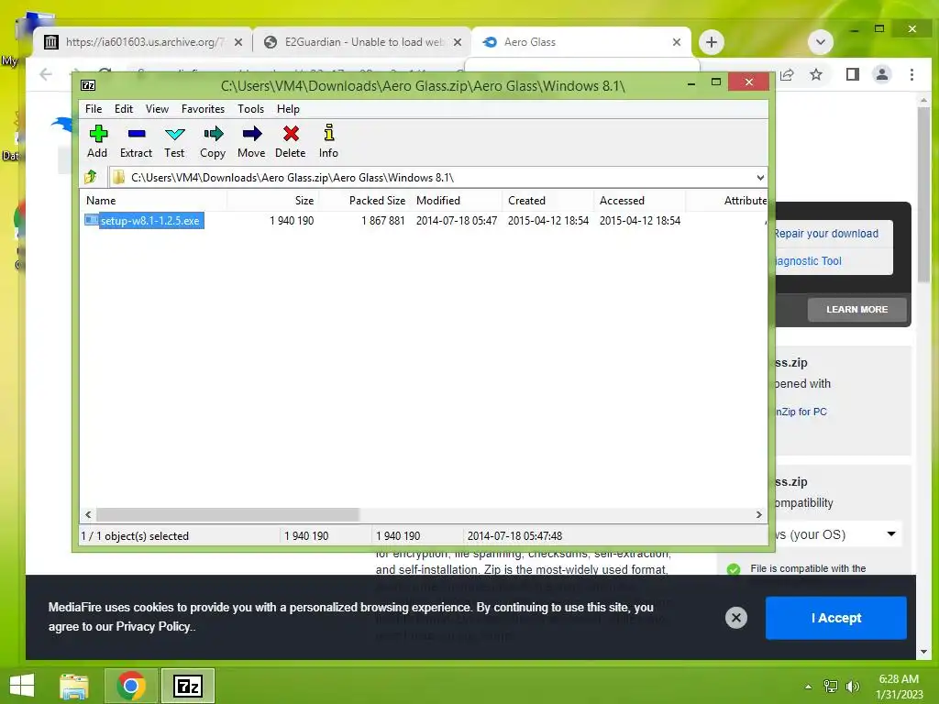
Task: Open the Help menu
Action: tap(288, 109)
